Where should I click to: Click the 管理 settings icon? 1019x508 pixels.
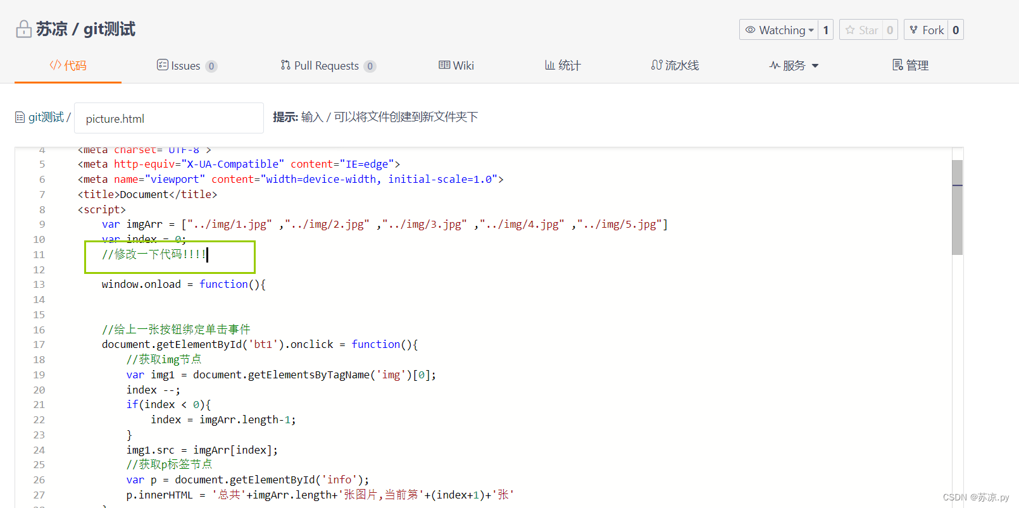[x=897, y=65]
